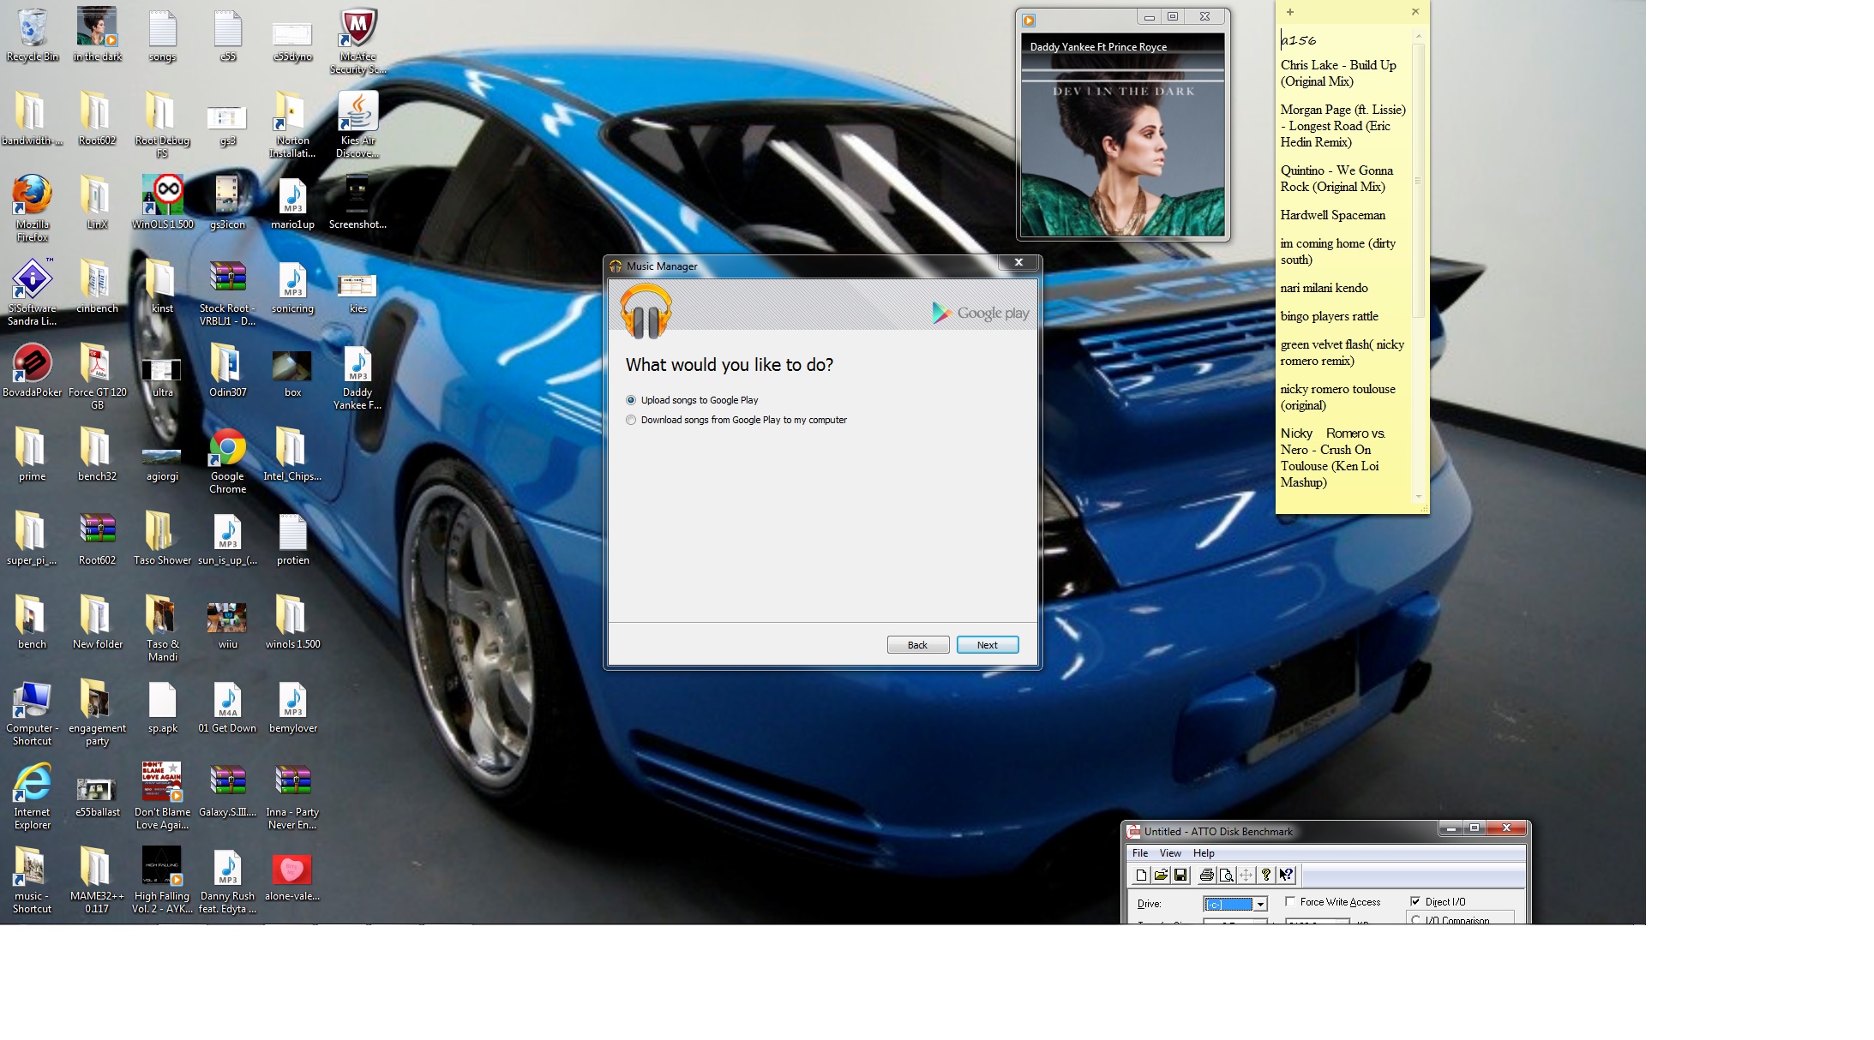This screenshot has height=1040, width=1874.
Task: Click the Next button in Music Manager
Action: click(x=987, y=645)
